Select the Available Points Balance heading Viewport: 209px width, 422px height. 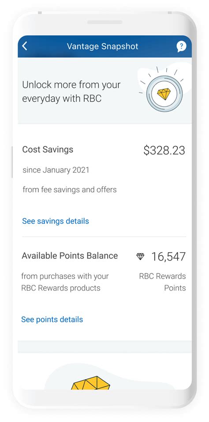click(70, 255)
